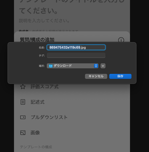Image resolution: width=149 pixels, height=152 pixels.
Task: Click the 保存 button
Action: [x=120, y=76]
